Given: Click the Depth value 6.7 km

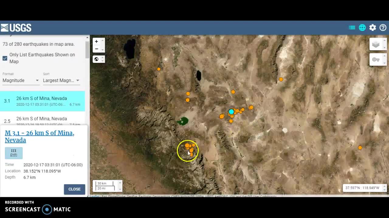Looking at the screenshot, I should pyautogui.click(x=29, y=177).
